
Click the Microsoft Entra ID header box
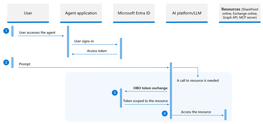(134, 13)
